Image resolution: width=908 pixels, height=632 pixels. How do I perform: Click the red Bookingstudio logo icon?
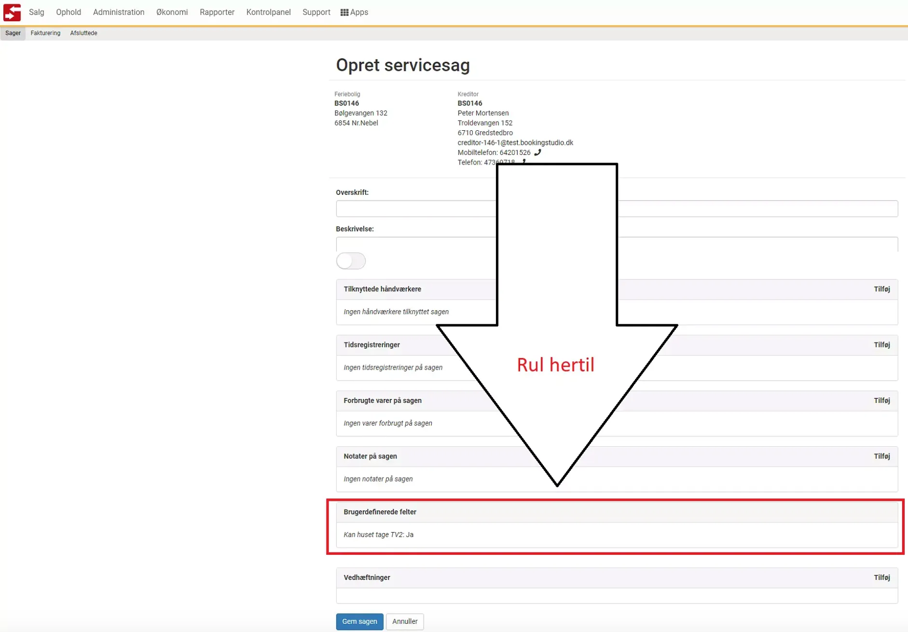coord(12,13)
